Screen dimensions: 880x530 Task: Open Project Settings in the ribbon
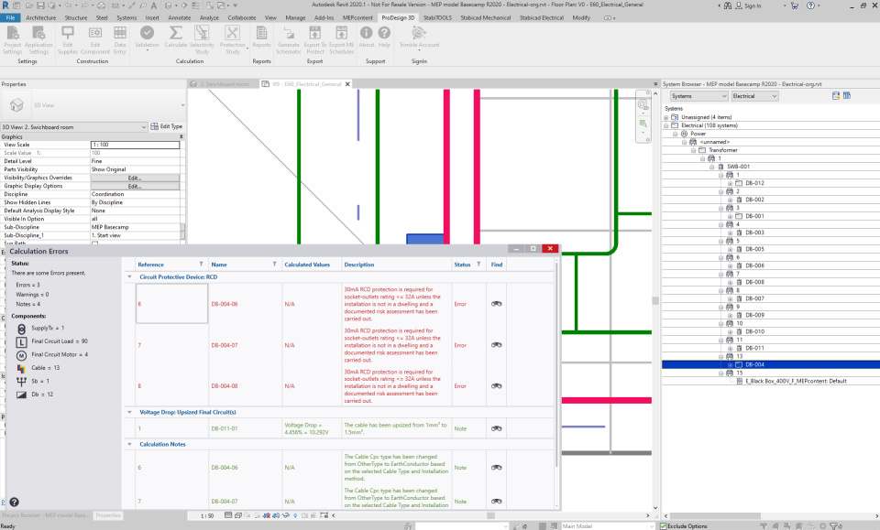(x=13, y=33)
